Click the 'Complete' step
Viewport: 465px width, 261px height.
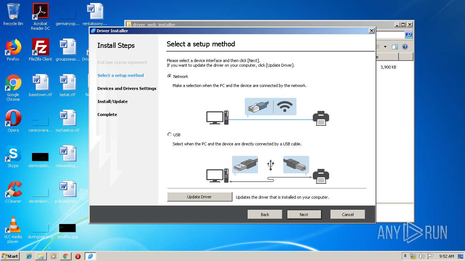107,115
